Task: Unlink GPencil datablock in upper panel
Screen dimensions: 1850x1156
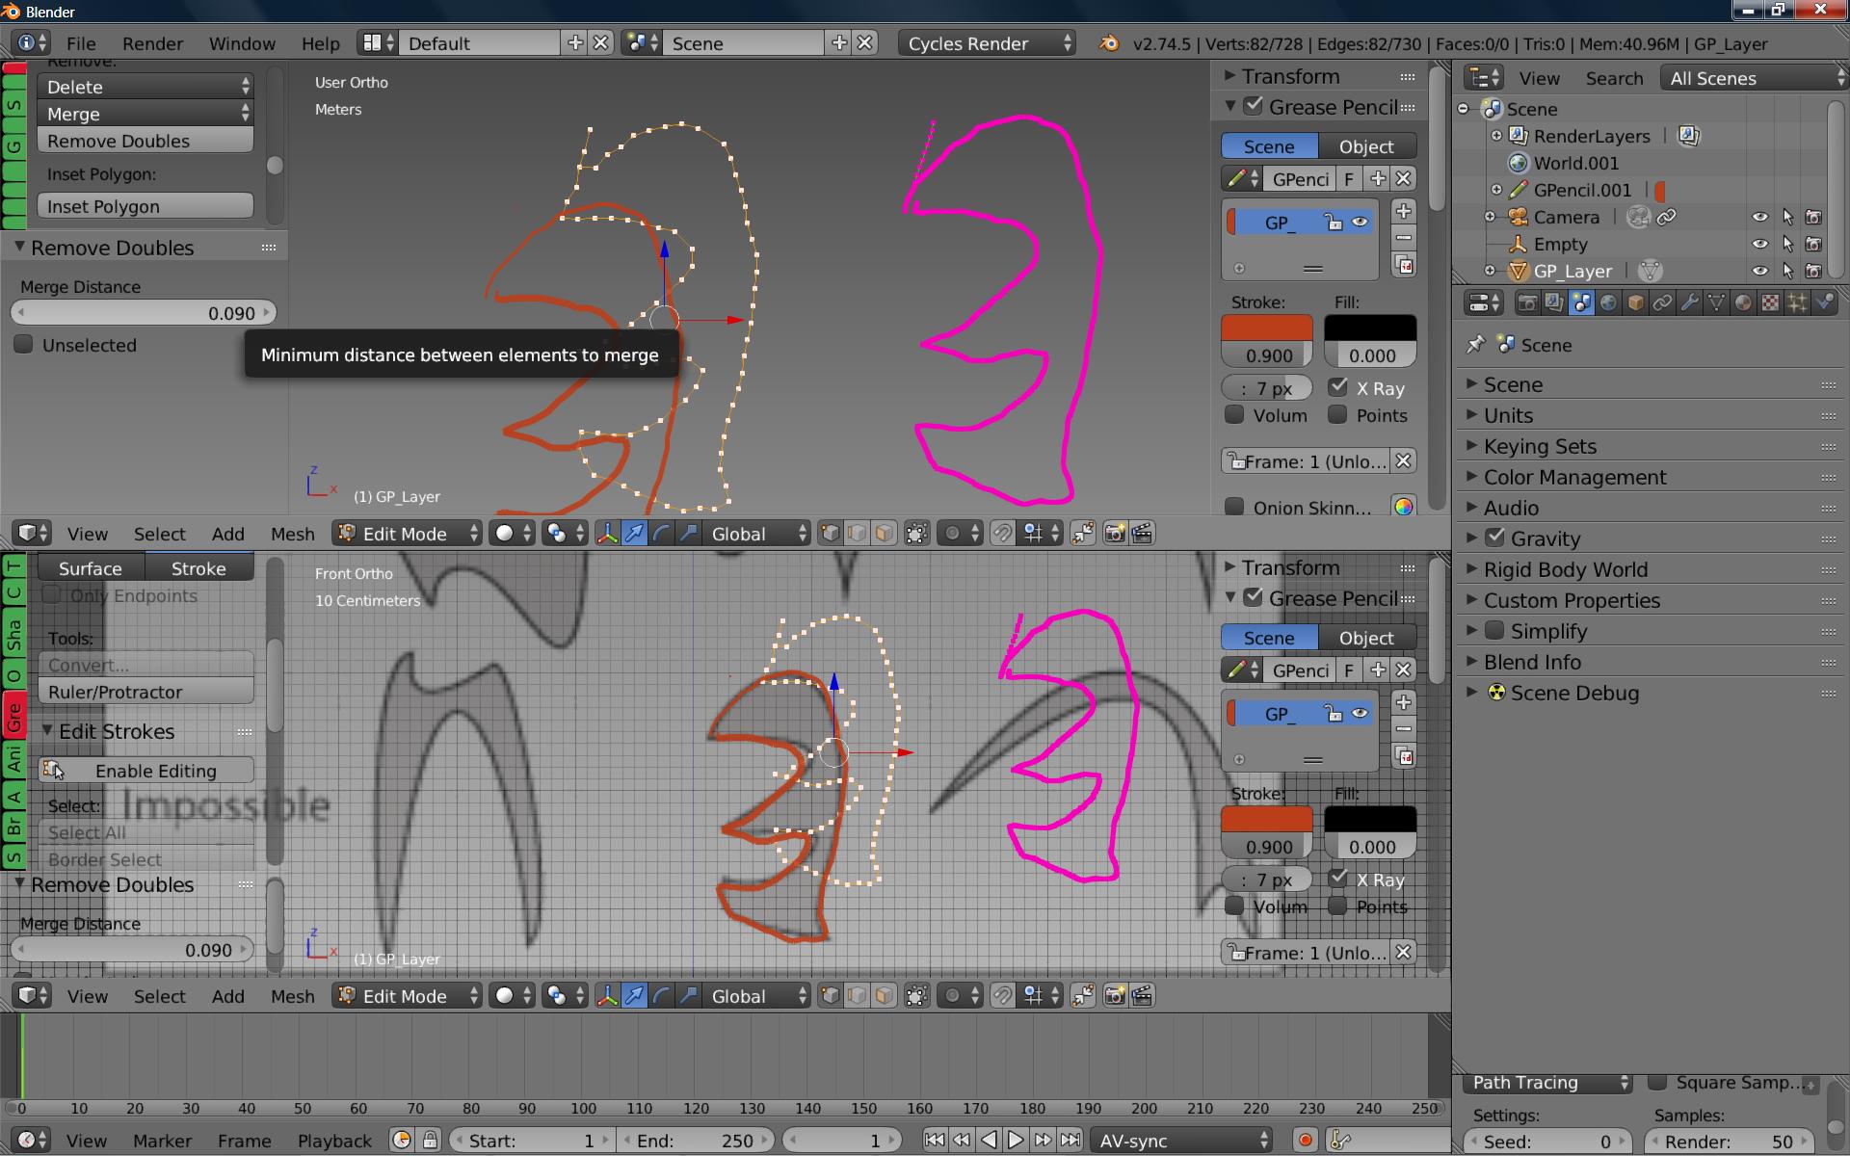Action: (1404, 179)
